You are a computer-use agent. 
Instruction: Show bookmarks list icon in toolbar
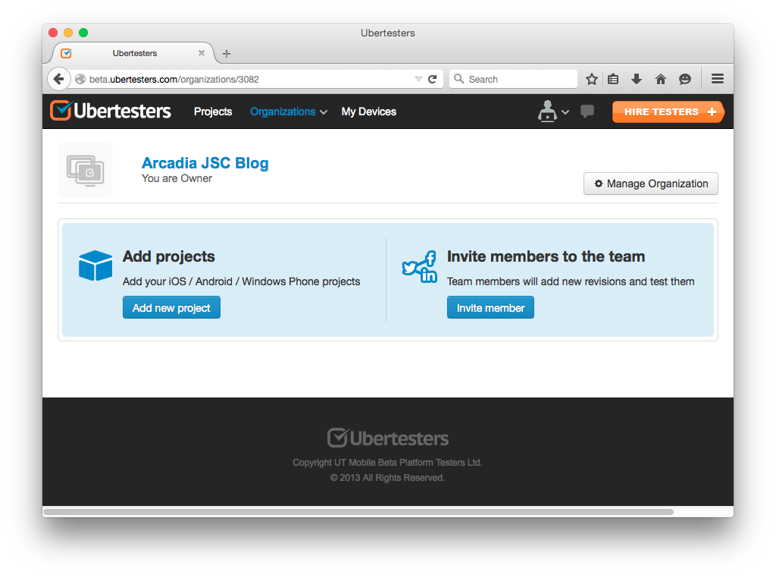point(614,79)
